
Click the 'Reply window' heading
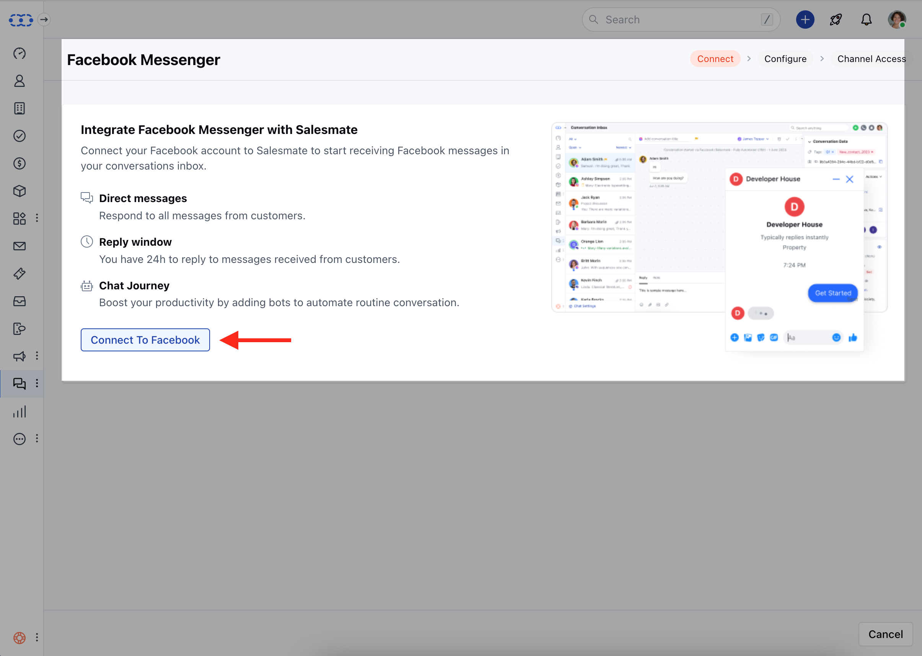point(135,242)
